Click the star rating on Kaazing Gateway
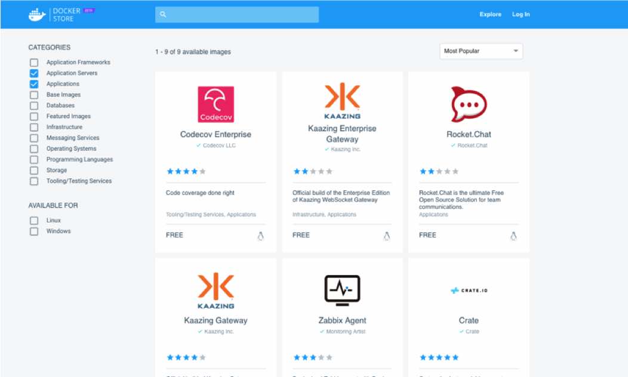 tap(186, 357)
